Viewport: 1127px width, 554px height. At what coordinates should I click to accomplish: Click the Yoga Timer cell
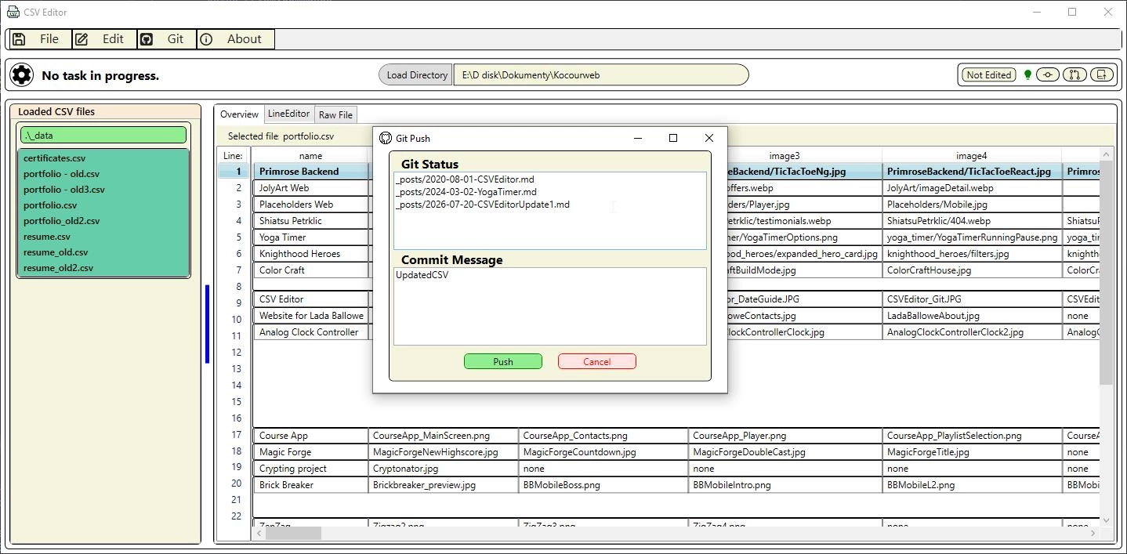click(311, 237)
